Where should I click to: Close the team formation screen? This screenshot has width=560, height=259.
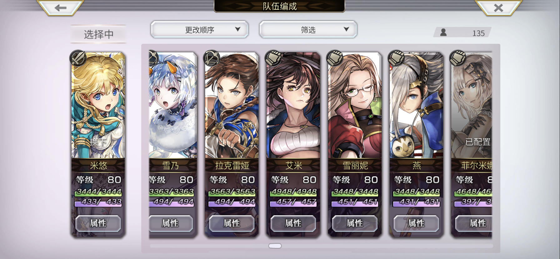coord(498,8)
